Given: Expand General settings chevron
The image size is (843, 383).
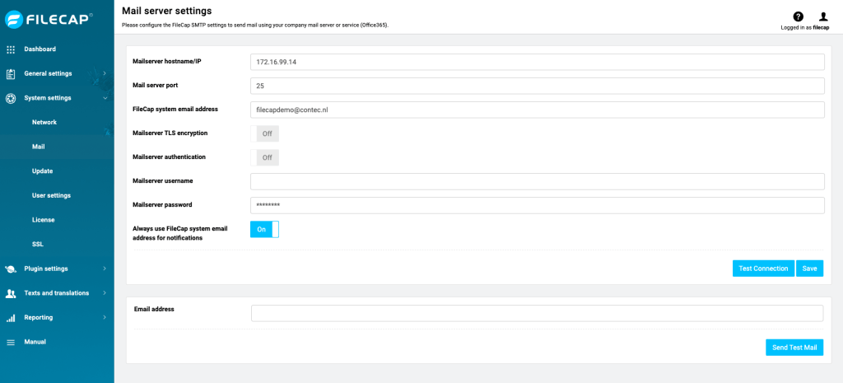Looking at the screenshot, I should coord(105,73).
